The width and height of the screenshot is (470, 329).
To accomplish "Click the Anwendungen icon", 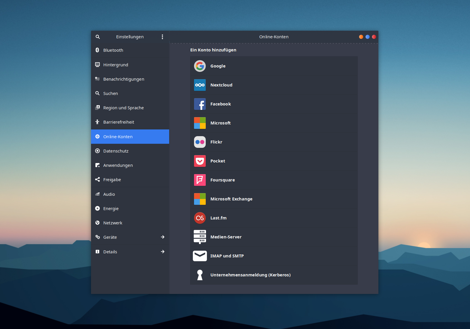I will tap(97, 165).
